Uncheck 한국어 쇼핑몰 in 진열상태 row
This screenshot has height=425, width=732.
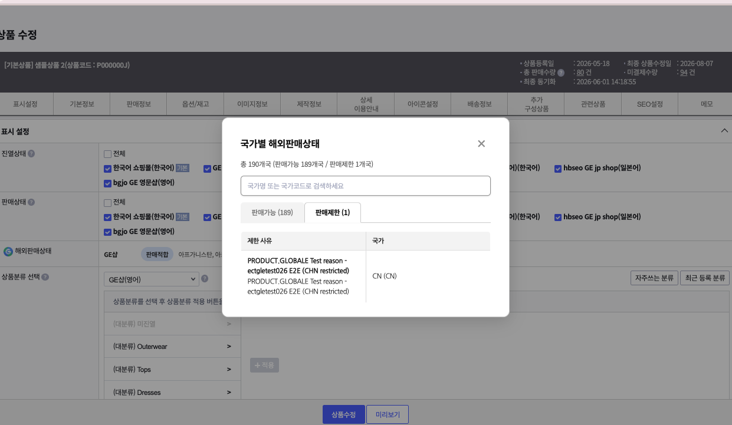(107, 168)
